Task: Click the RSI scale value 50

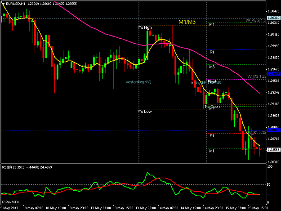Action: pyautogui.click(x=268, y=184)
